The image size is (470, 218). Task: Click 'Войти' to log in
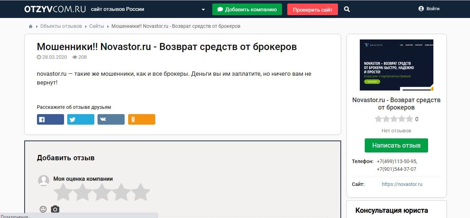tap(429, 9)
